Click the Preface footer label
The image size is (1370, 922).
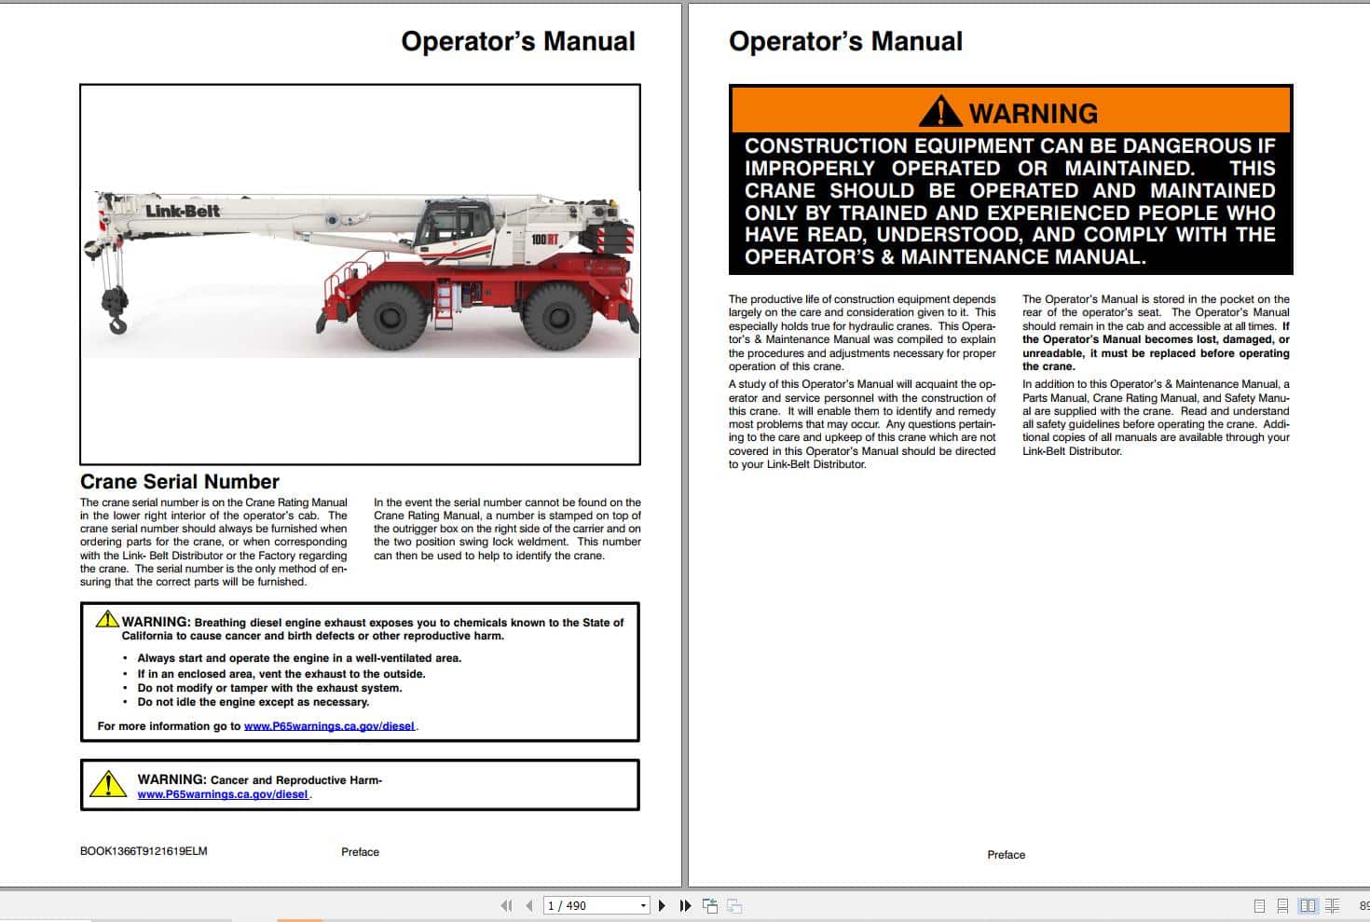[360, 851]
